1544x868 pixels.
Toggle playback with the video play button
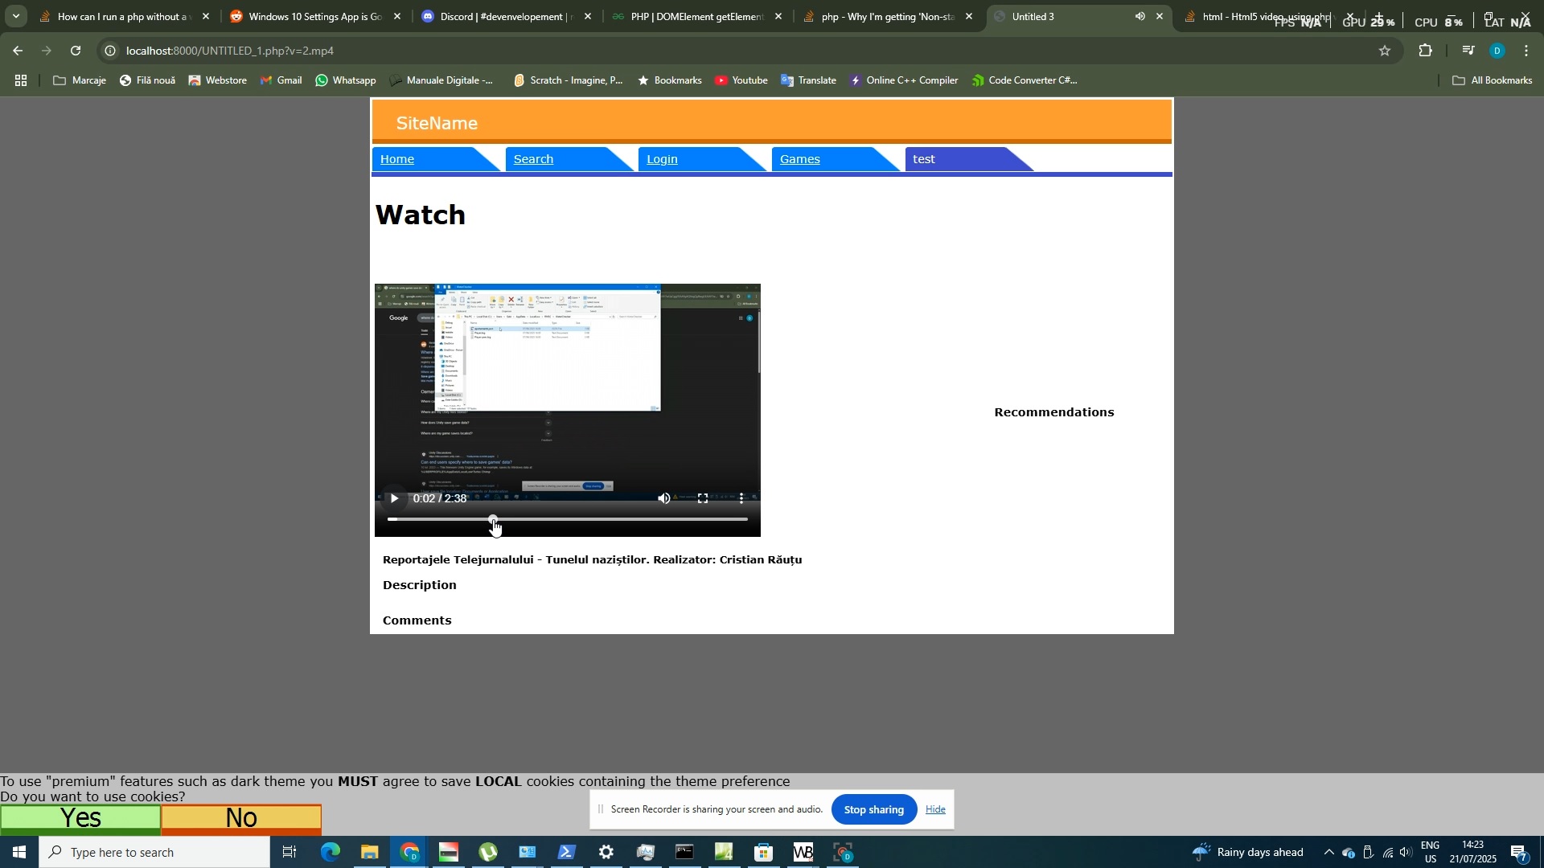(393, 498)
